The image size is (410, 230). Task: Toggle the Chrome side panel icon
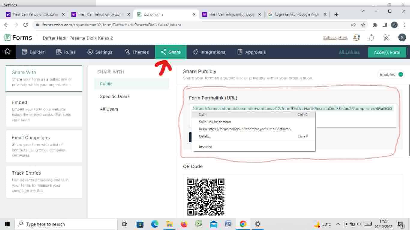tap(385, 25)
